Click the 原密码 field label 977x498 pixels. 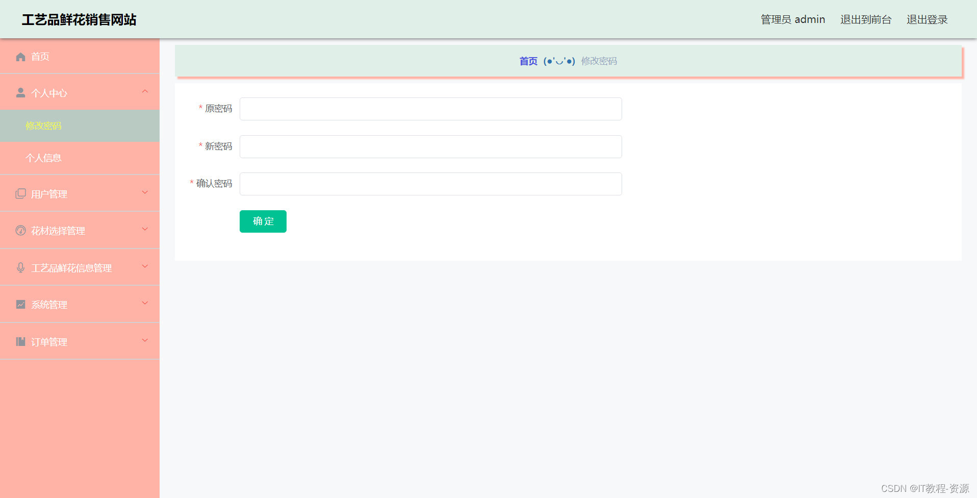pyautogui.click(x=218, y=109)
